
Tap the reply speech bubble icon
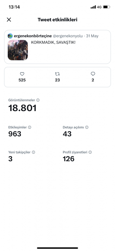click(x=93, y=74)
